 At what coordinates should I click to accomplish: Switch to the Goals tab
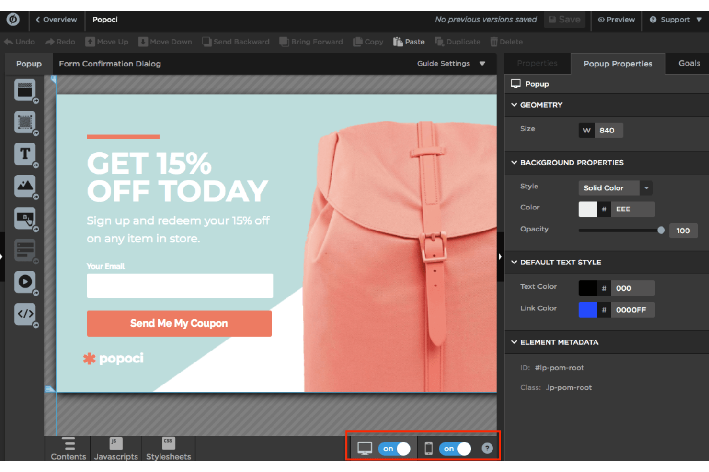[689, 63]
